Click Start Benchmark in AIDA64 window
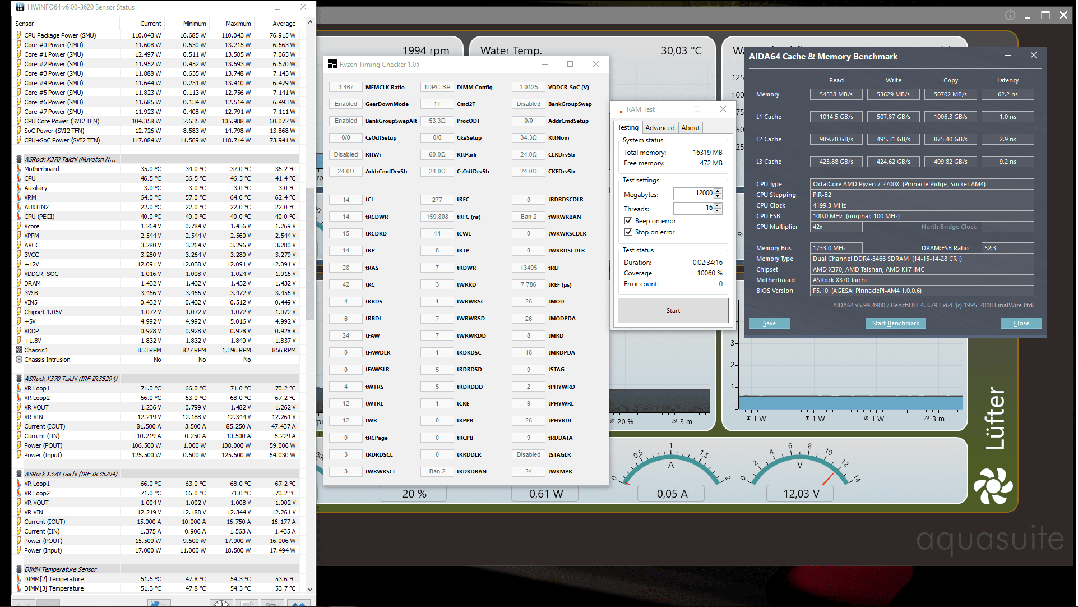The height and width of the screenshot is (607, 1078). (x=895, y=324)
